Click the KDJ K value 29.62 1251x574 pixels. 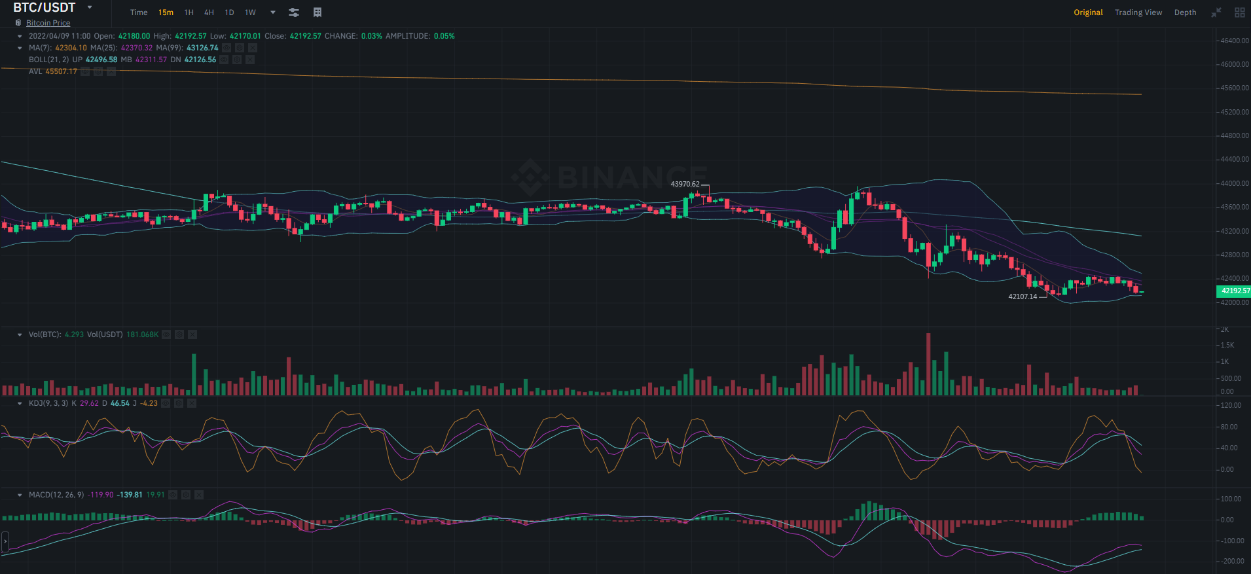click(x=89, y=403)
